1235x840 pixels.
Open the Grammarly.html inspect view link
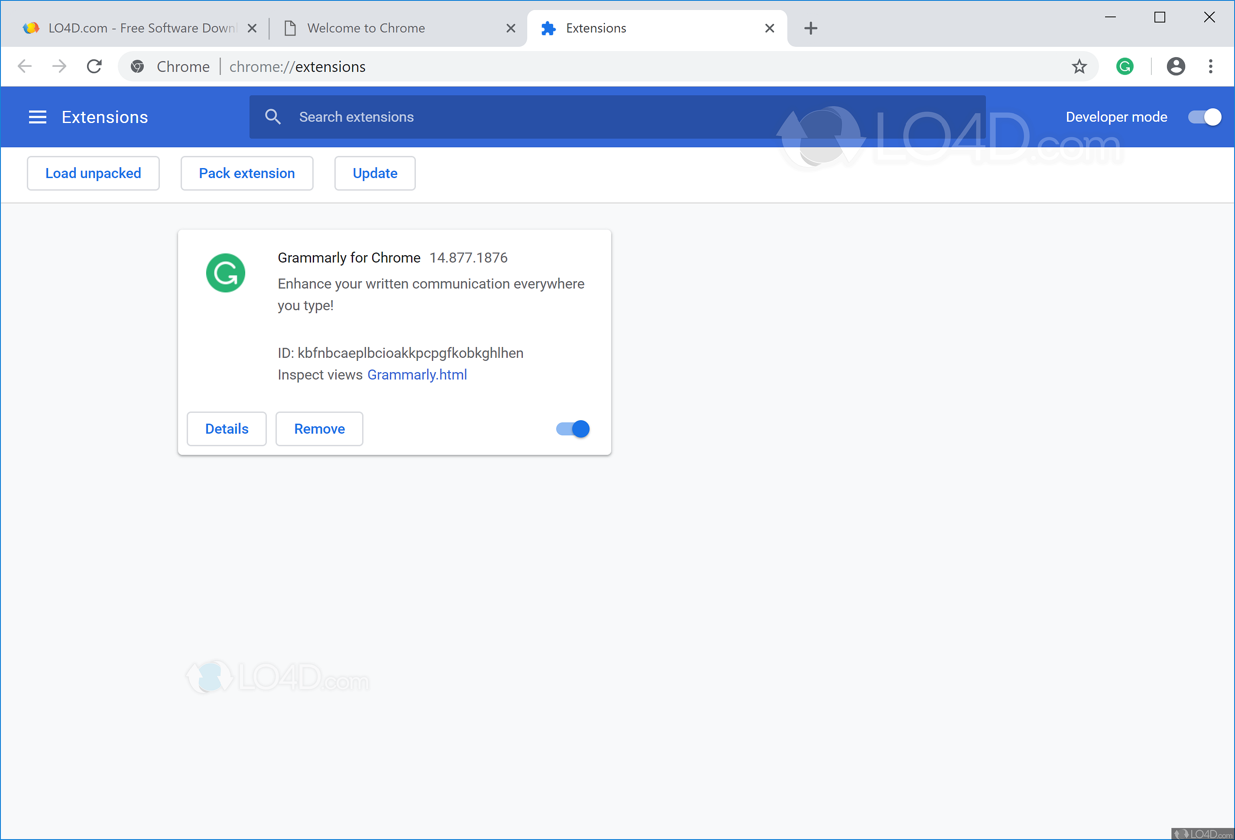click(x=417, y=375)
